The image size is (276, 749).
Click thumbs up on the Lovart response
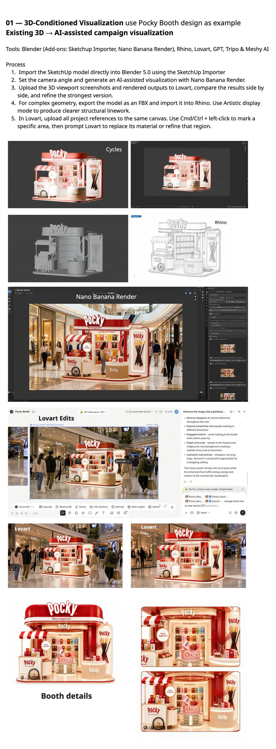click(x=185, y=482)
